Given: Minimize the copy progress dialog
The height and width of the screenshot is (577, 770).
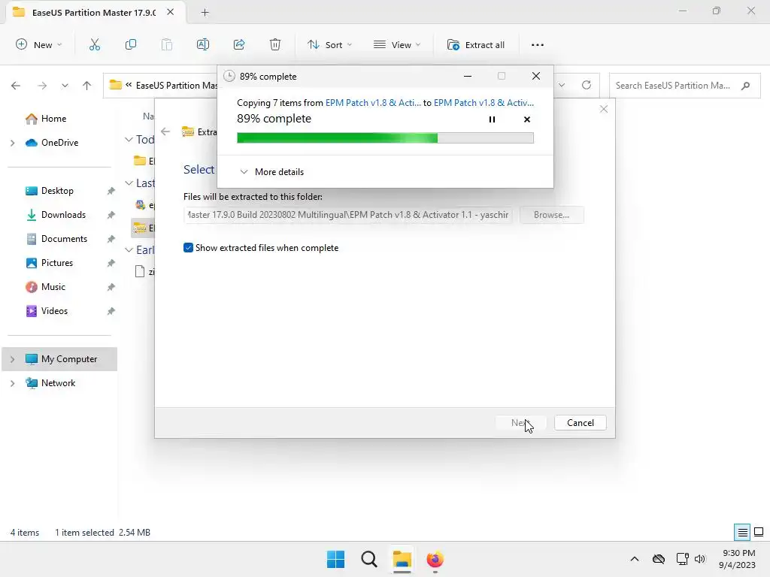Looking at the screenshot, I should pos(468,76).
